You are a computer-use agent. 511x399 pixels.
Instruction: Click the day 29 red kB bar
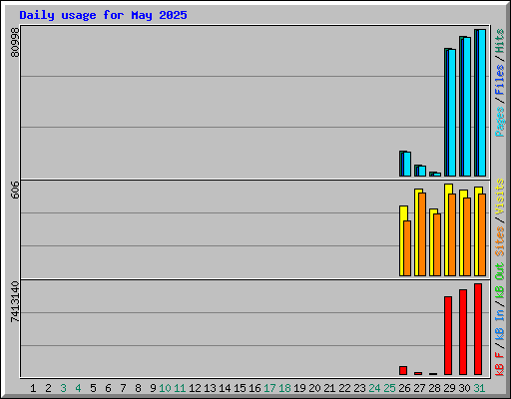point(448,336)
